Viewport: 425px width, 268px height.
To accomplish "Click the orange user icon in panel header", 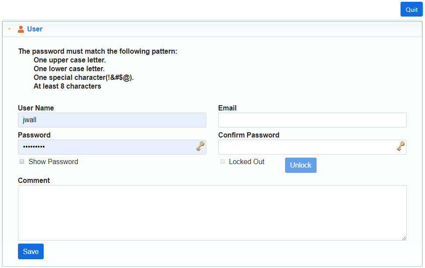I will (x=21, y=29).
